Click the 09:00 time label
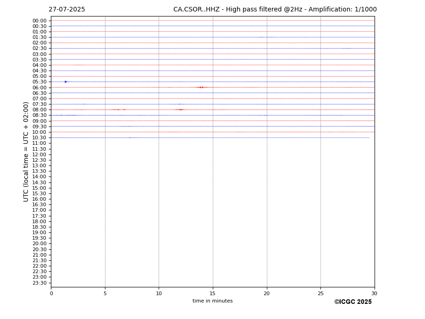This screenshot has width=425, height=319. (x=39, y=121)
